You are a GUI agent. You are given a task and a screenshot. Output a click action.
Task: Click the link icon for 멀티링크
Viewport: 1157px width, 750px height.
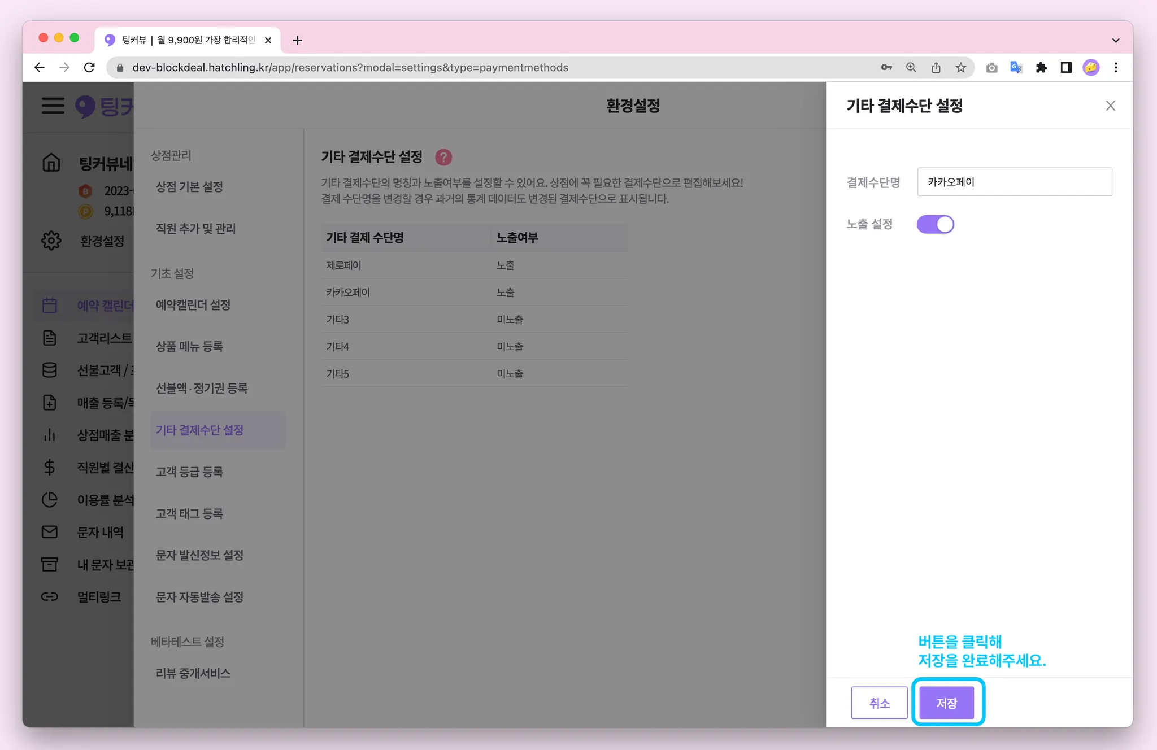(x=50, y=597)
